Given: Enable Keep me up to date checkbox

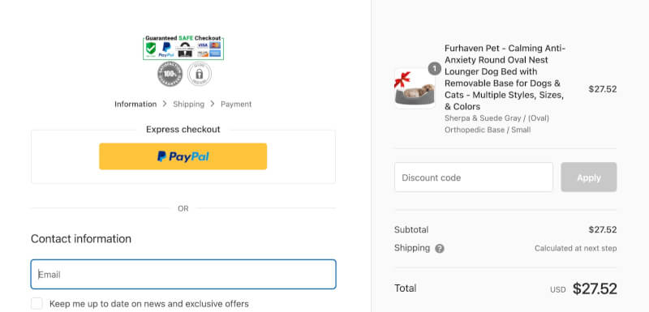Looking at the screenshot, I should 37,303.
